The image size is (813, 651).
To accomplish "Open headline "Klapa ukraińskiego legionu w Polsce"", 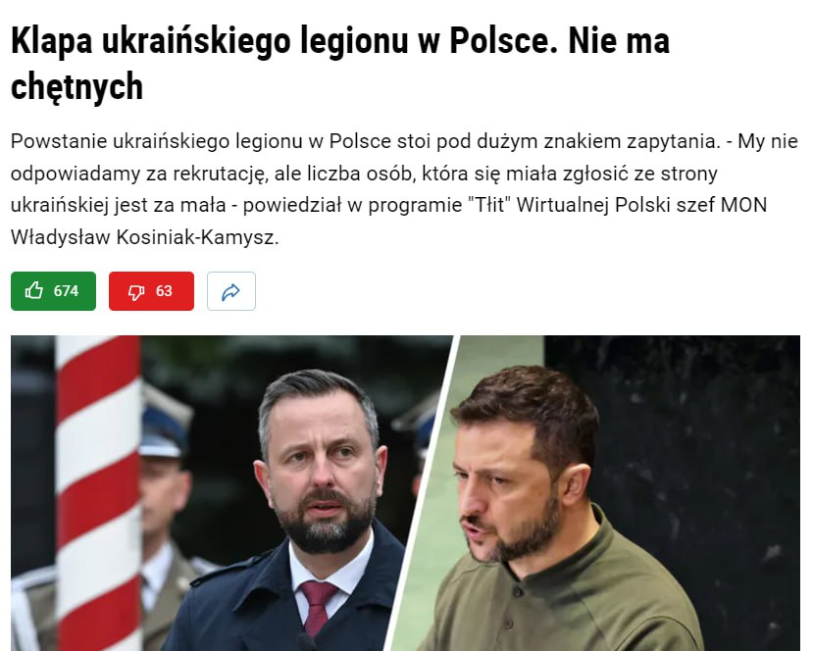I will click(x=280, y=41).
